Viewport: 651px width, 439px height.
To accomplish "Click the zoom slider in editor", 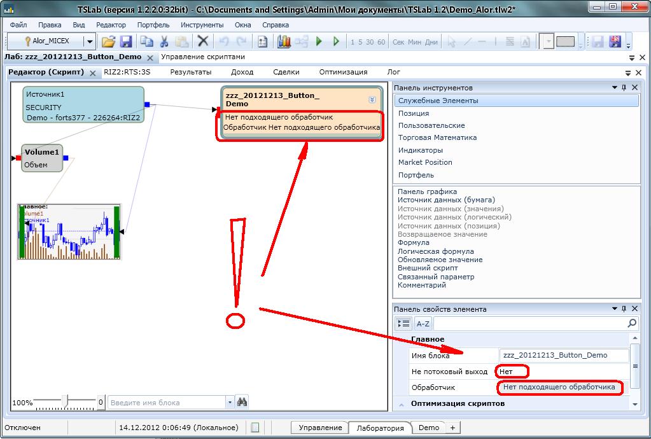I will [64, 401].
